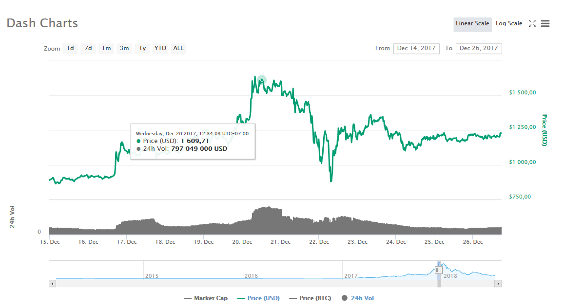Click the 26. Dec axis label
Image resolution: width=564 pixels, height=307 pixels.
(x=473, y=242)
